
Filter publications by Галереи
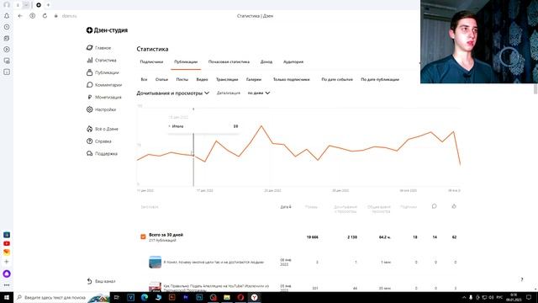click(x=254, y=79)
